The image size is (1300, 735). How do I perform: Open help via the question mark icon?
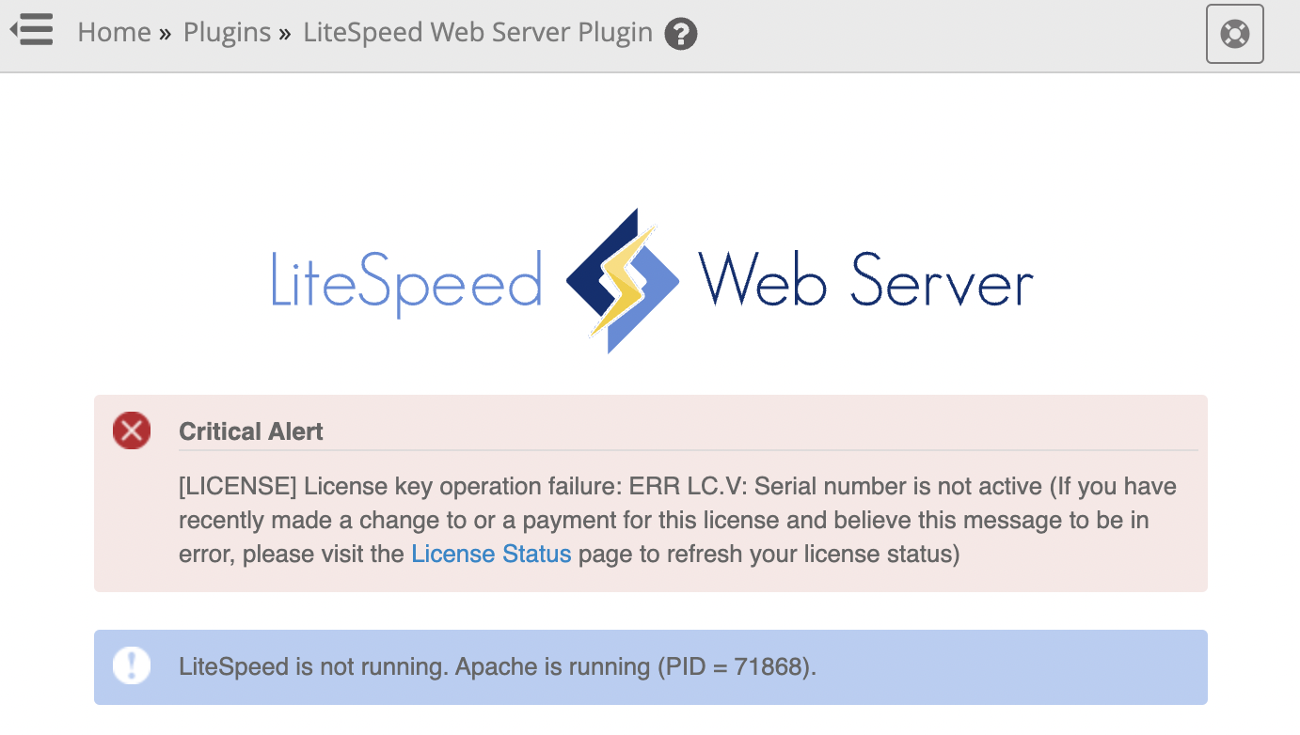tap(681, 35)
